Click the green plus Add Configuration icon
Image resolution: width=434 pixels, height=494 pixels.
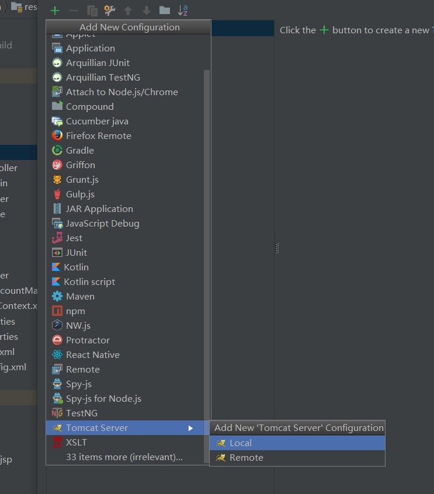point(55,11)
